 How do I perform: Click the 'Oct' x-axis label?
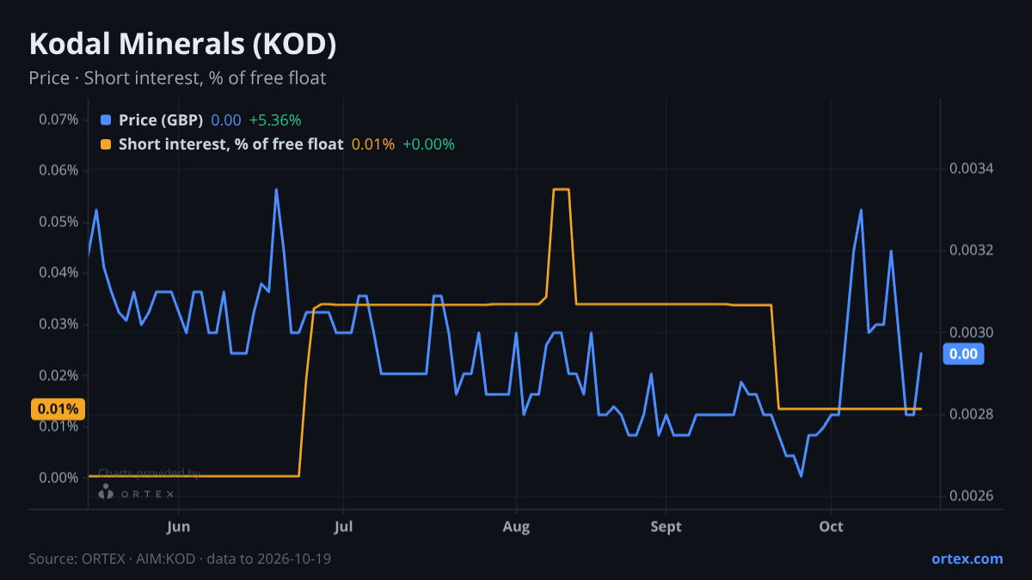[x=832, y=527]
